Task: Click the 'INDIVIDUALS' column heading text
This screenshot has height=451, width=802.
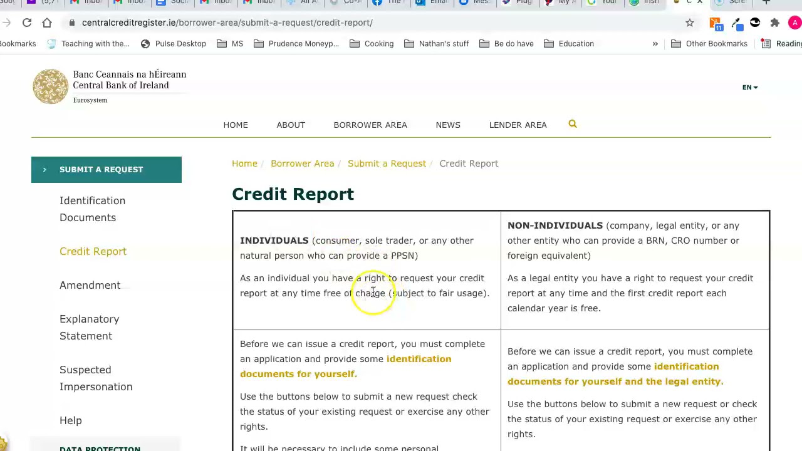Action: tap(274, 241)
